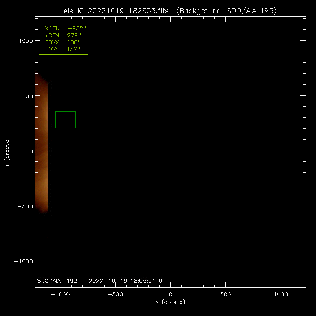Click the -500 tick label on Y axis

pos(25,206)
